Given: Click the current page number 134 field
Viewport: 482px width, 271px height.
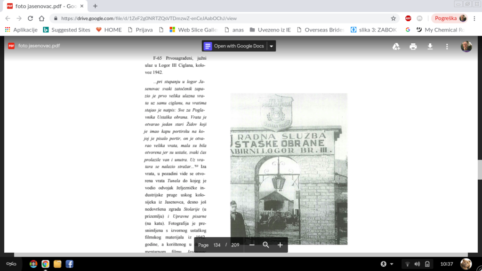Looking at the screenshot, I should [217, 245].
